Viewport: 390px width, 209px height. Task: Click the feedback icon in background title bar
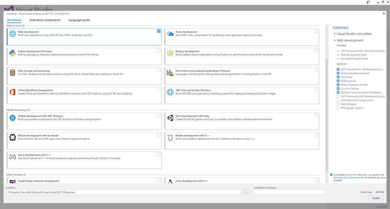368,2
